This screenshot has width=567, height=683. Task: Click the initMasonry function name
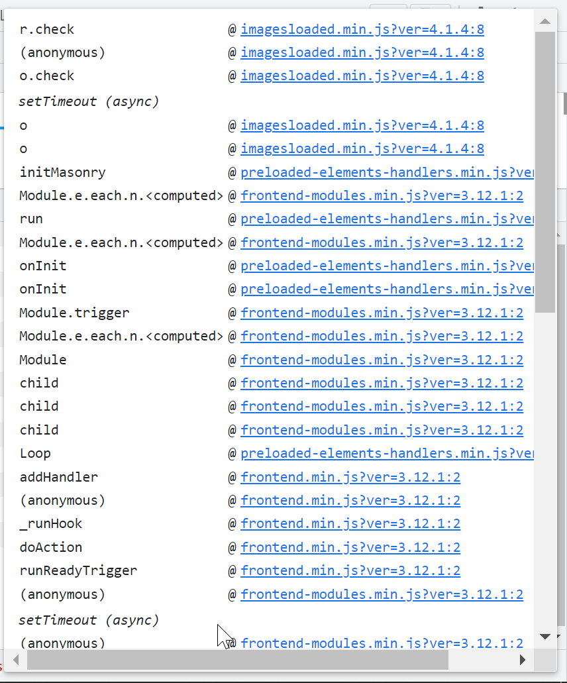tap(63, 172)
